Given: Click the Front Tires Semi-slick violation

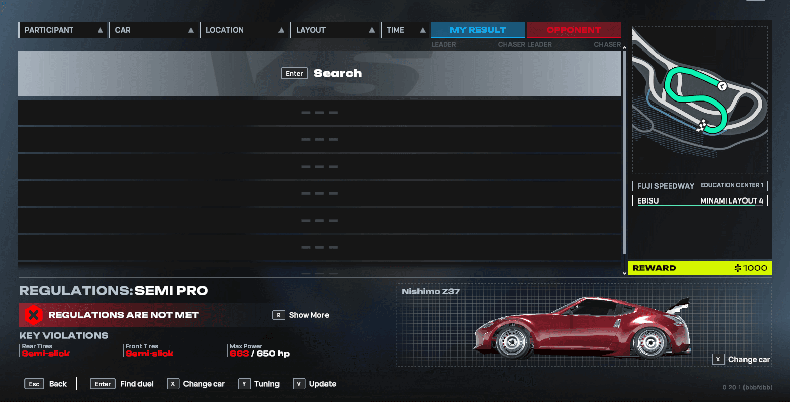Looking at the screenshot, I should coord(150,350).
